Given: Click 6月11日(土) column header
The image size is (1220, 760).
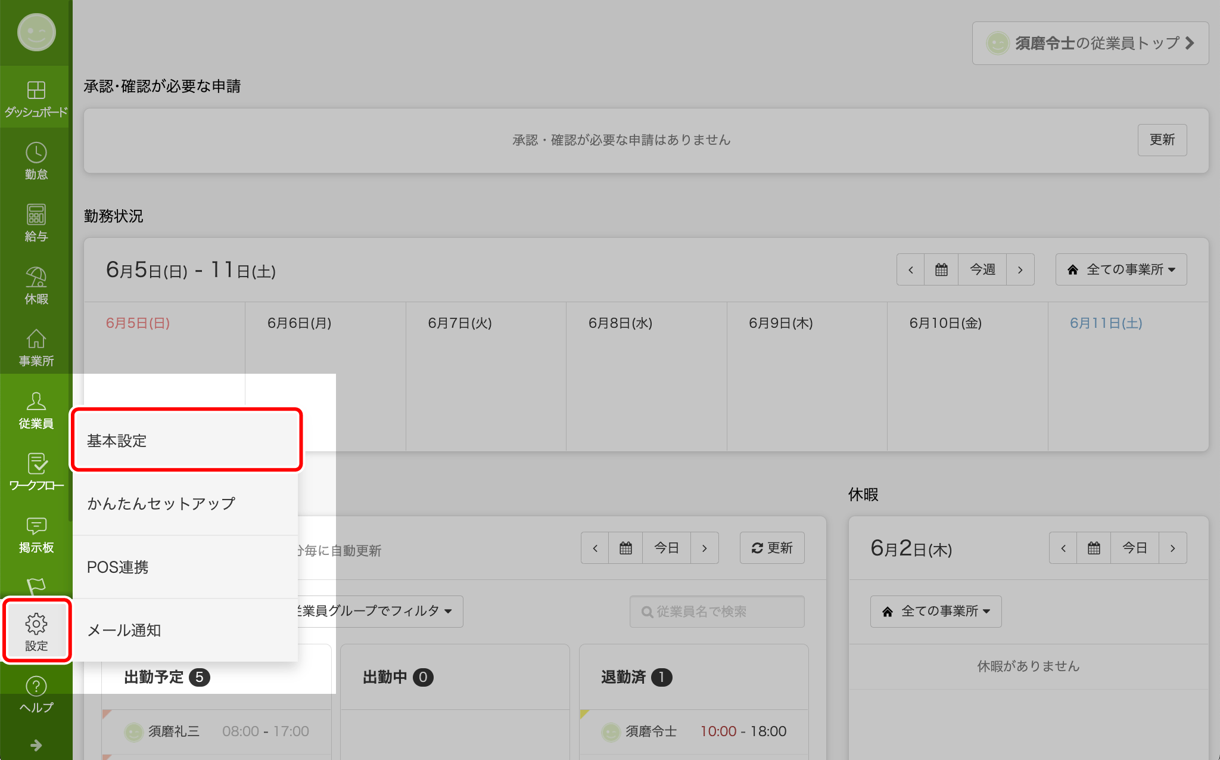Looking at the screenshot, I should pos(1106,323).
